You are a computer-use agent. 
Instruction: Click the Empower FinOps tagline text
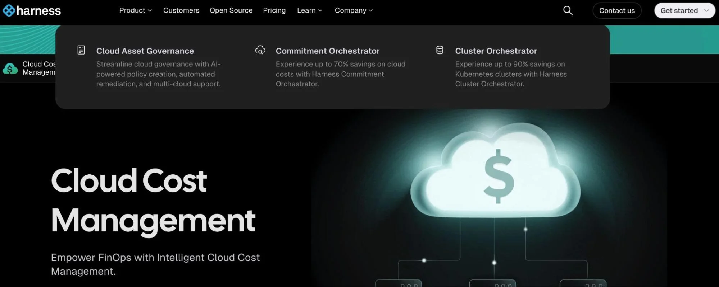[155, 264]
